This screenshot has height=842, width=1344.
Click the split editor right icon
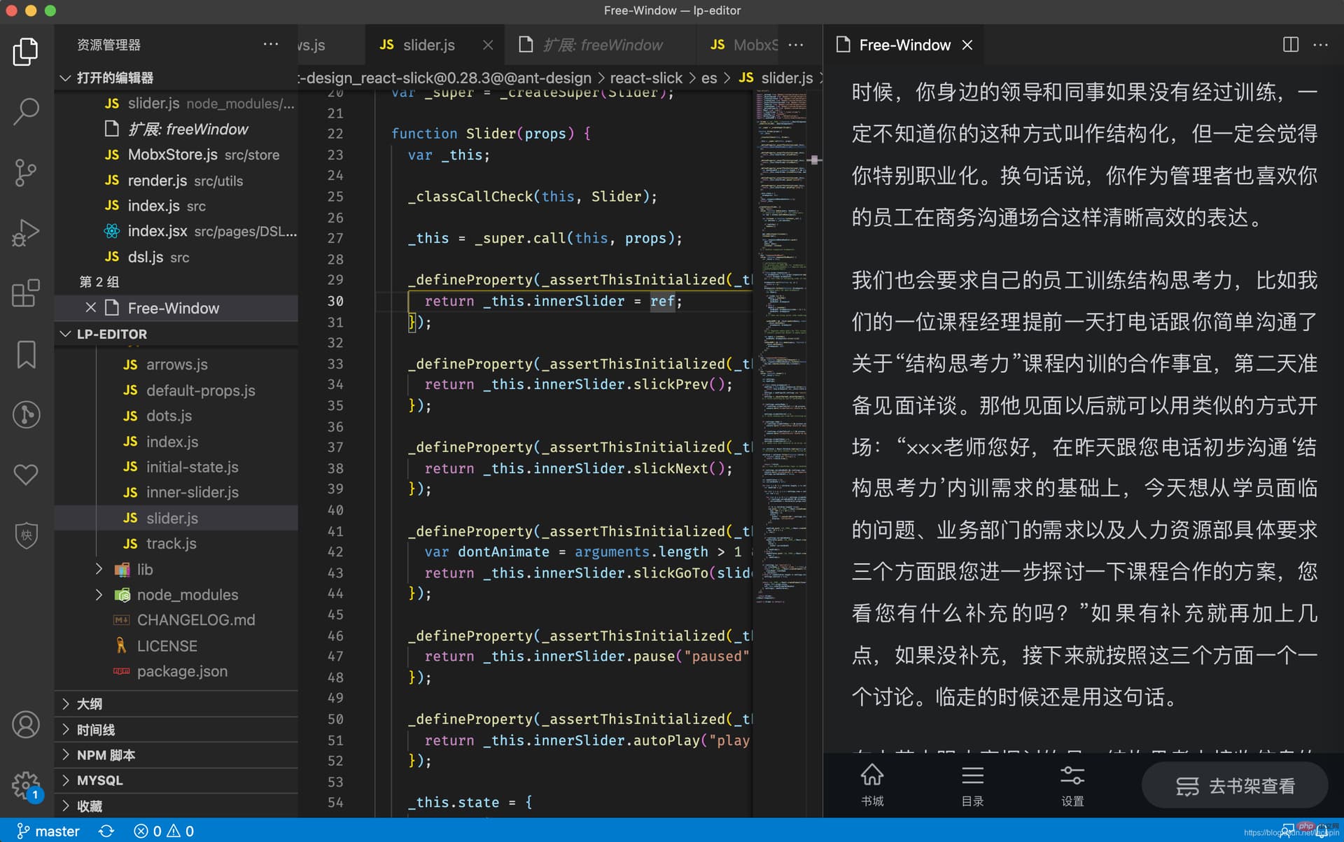coord(1290,45)
